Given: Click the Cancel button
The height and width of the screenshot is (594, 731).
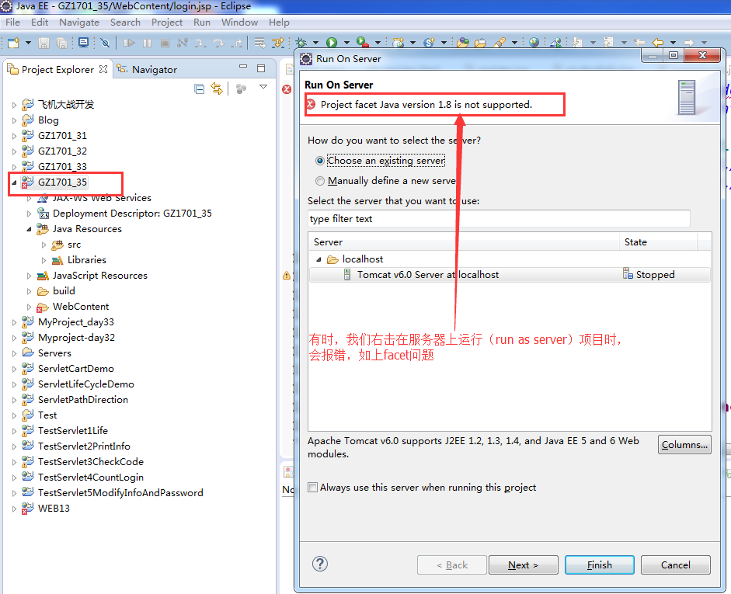Looking at the screenshot, I should click(676, 565).
